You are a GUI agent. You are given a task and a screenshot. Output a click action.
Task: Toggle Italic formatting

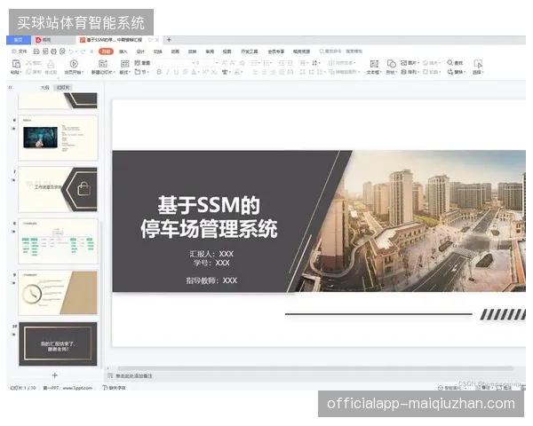(x=167, y=72)
